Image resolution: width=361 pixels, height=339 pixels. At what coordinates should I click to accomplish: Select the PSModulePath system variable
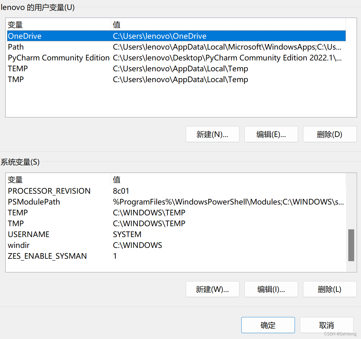(176, 202)
